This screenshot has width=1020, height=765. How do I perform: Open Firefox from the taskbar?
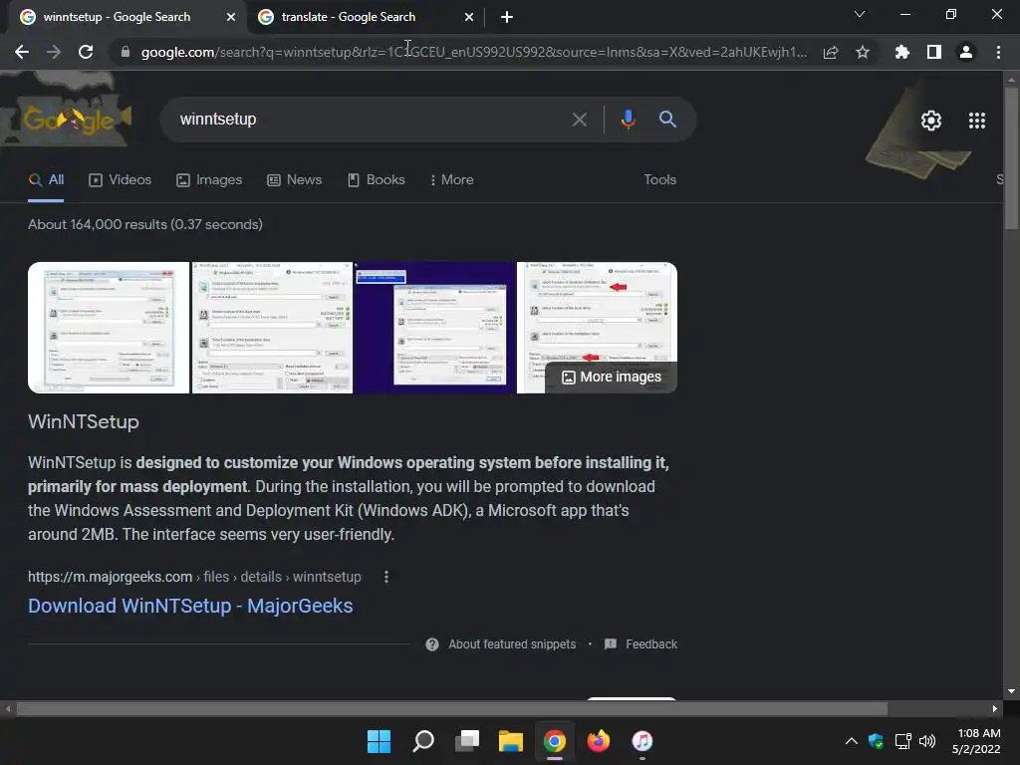[x=598, y=741]
